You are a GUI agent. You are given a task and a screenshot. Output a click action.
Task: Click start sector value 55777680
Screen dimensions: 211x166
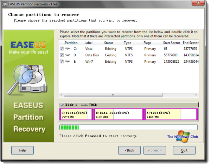coord(171,55)
